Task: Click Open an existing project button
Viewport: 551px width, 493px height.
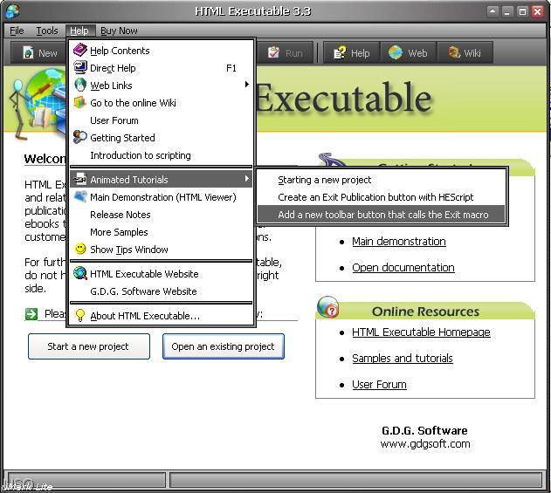Action: click(x=224, y=346)
